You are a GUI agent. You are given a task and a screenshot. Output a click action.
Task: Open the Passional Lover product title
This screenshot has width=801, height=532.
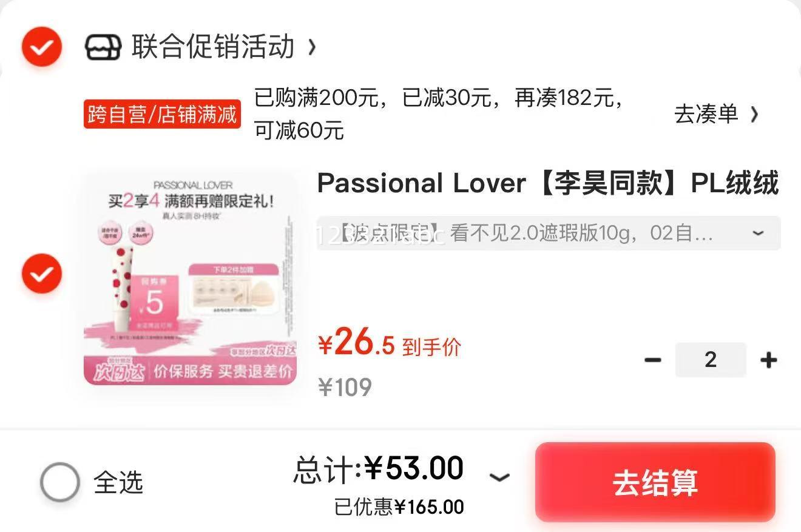[548, 183]
